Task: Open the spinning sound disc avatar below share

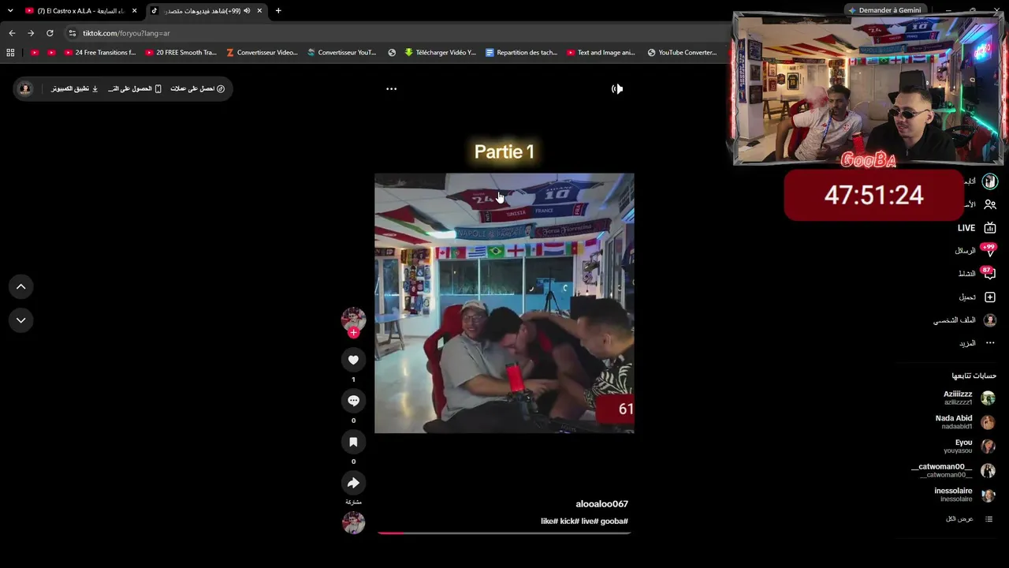Action: click(x=353, y=522)
